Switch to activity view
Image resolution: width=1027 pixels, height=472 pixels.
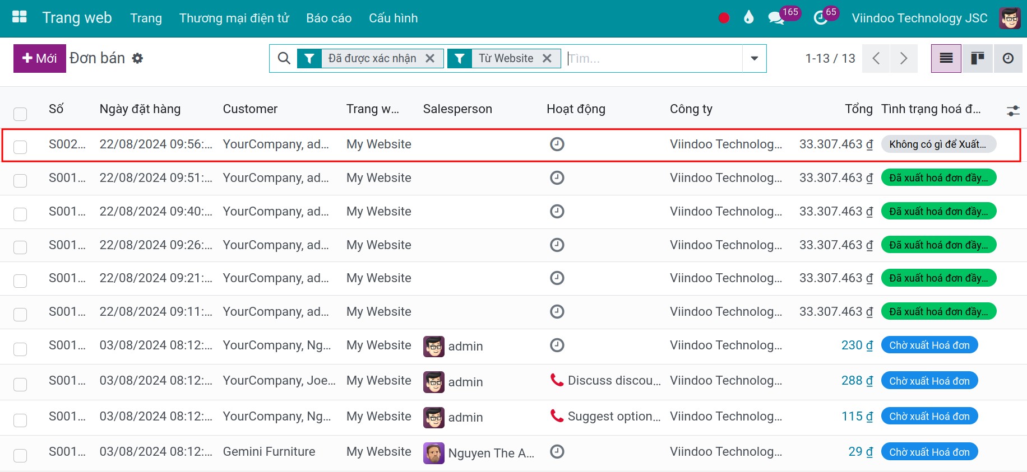[x=1009, y=58]
